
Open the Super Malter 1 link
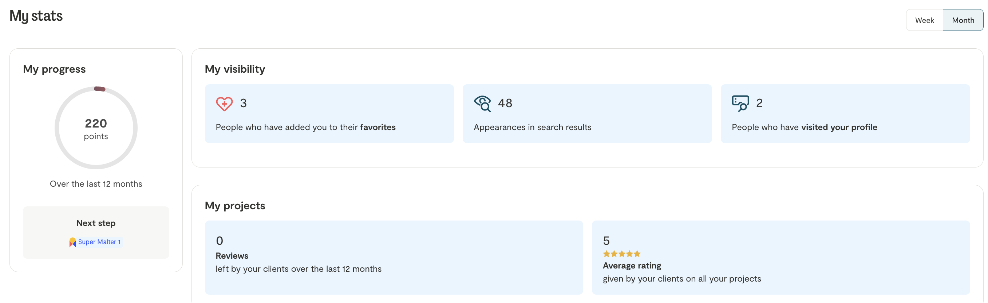pyautogui.click(x=99, y=242)
